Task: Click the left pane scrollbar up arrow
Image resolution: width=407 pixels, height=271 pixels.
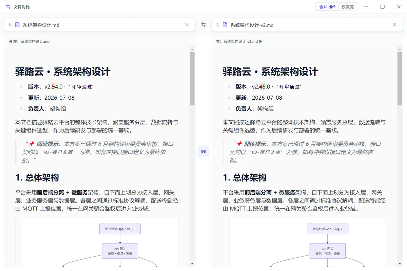Action: tap(192, 49)
